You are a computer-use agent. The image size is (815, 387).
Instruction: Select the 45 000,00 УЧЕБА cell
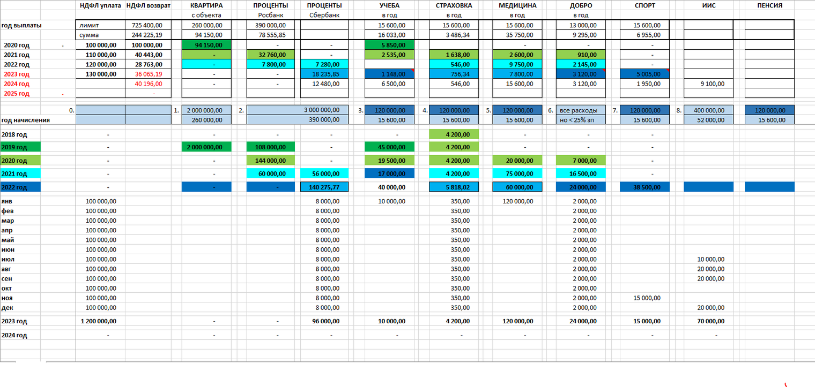pos(389,147)
